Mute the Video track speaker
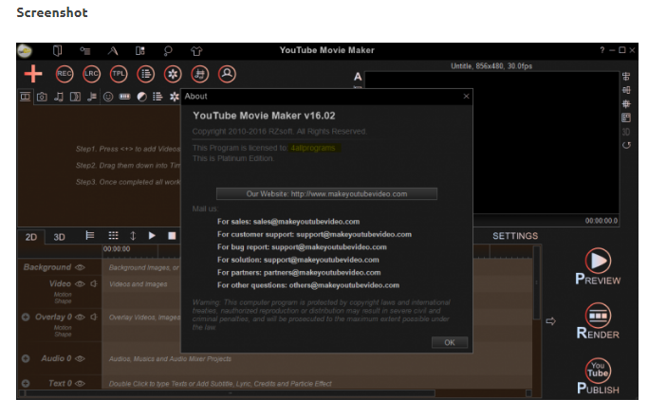 (x=94, y=284)
